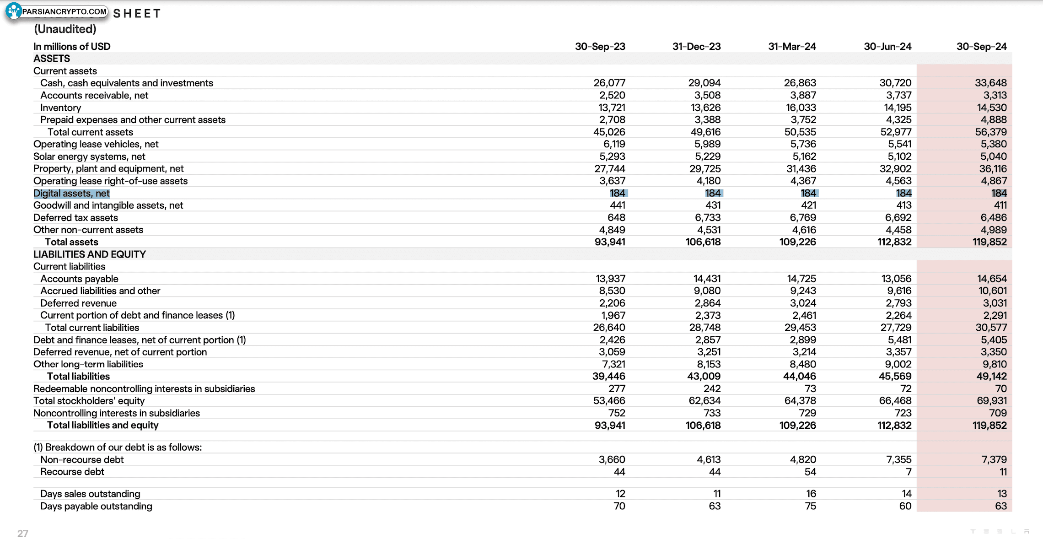
Task: Click days payable outstanding value 75
Action: [810, 506]
